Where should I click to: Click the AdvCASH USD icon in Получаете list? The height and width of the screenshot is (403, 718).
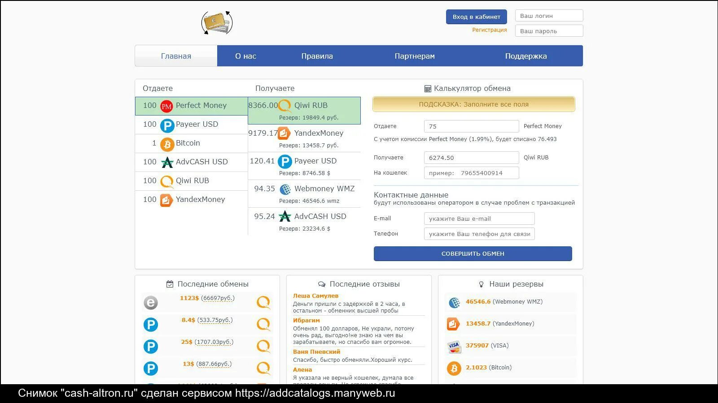[x=285, y=217]
